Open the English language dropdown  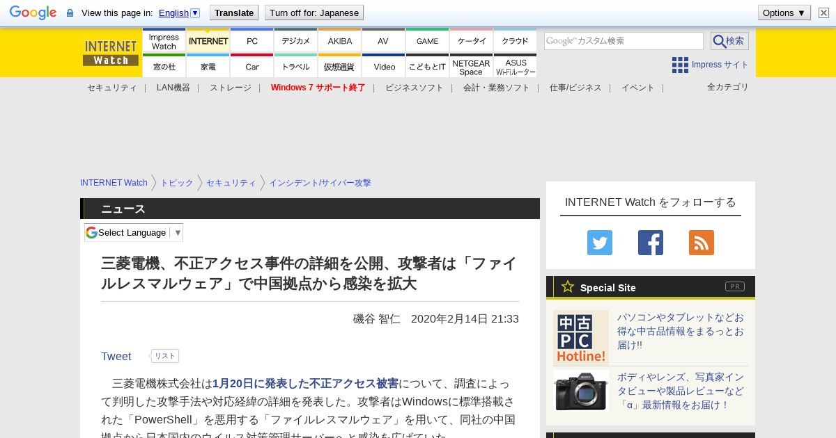pyautogui.click(x=179, y=13)
